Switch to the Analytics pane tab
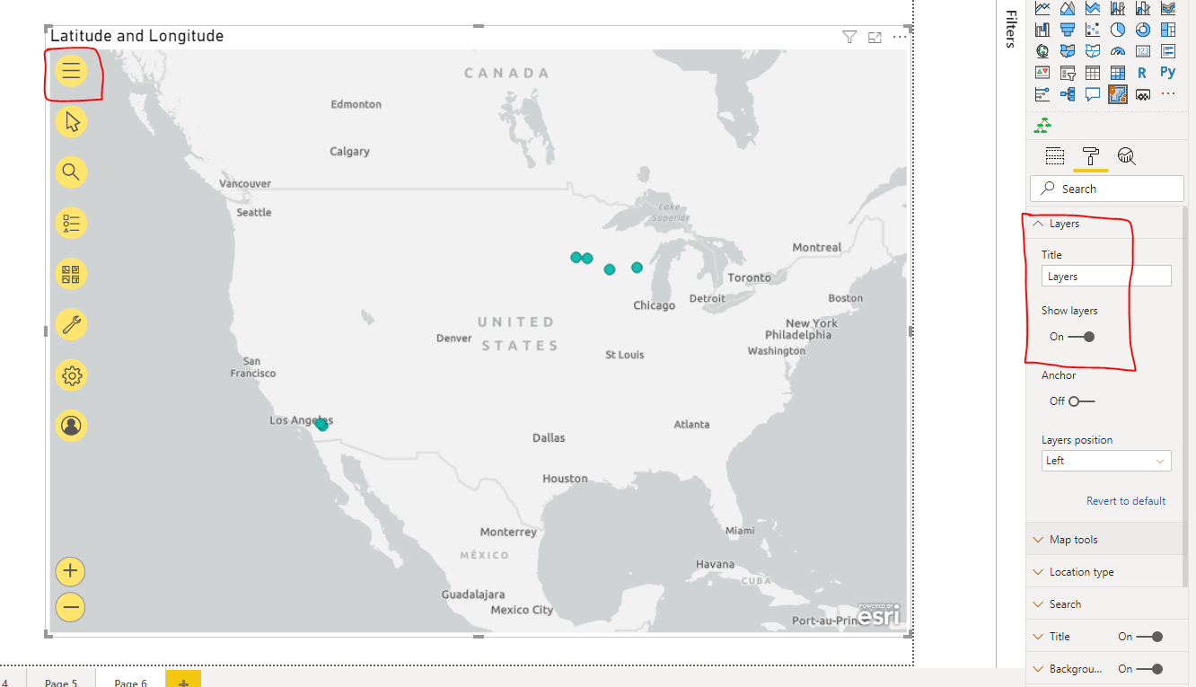Viewport: 1196px width, 687px height. 1127,156
